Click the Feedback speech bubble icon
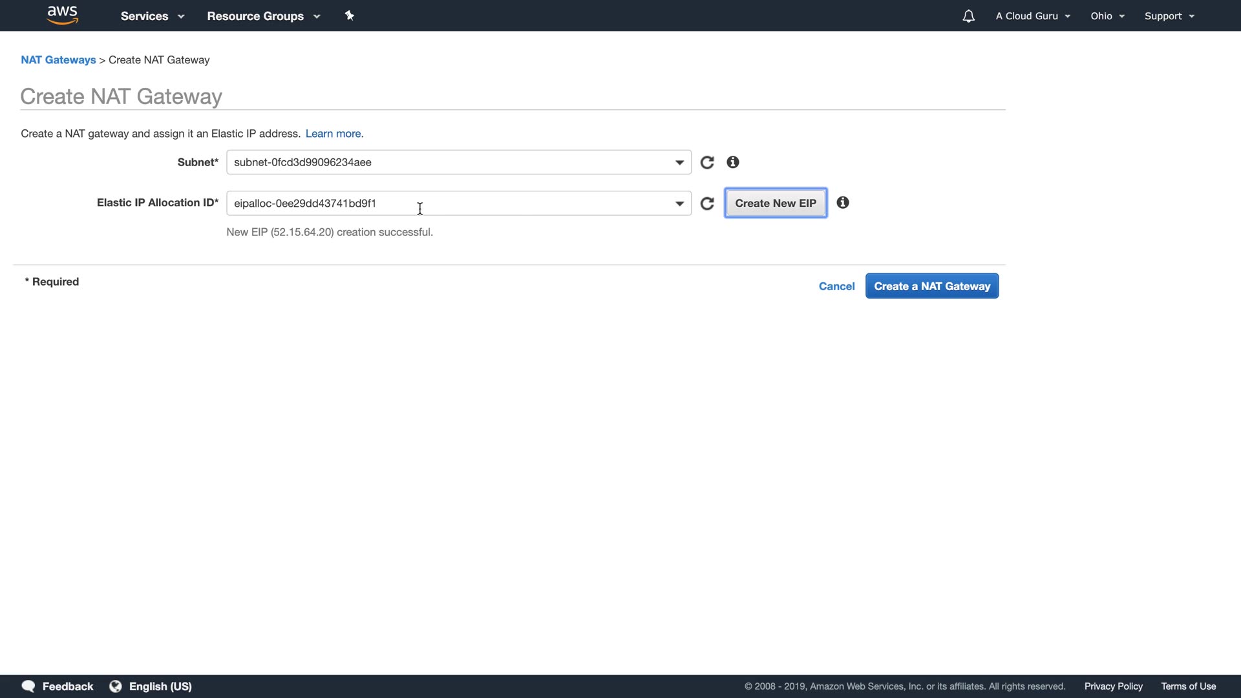This screenshot has height=698, width=1241. point(28,686)
